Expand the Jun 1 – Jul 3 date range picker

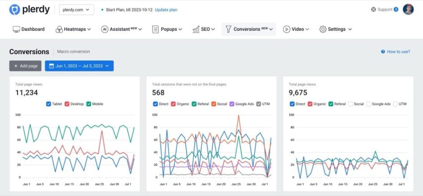79,66
